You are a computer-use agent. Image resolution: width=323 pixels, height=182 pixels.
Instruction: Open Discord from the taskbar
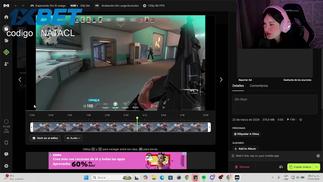tap(212, 177)
